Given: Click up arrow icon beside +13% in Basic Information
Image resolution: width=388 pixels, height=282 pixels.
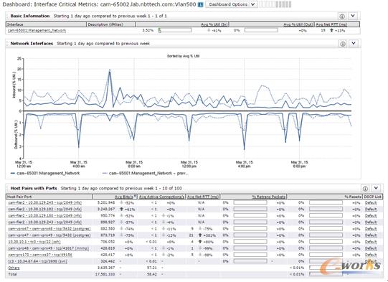Looking at the screenshot, I should pyautogui.click(x=331, y=30).
